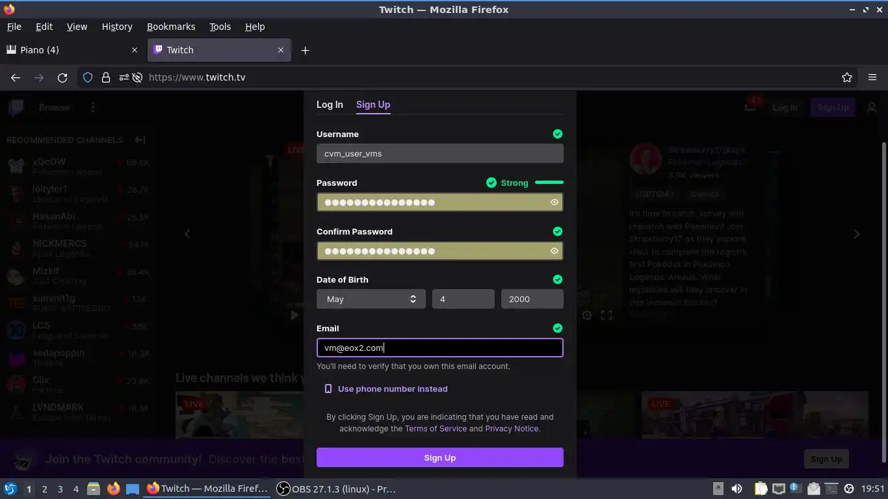
Task: Click the birth day field showing 4
Action: point(464,299)
